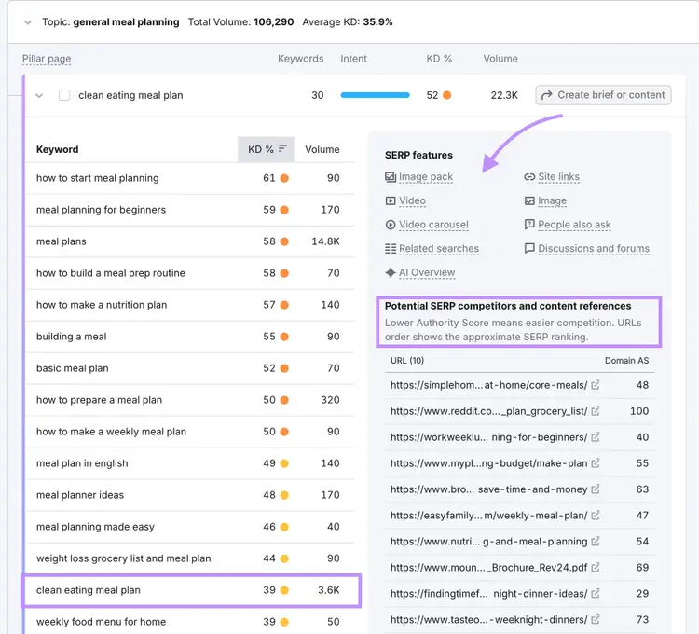Viewport: 699px width, 634px height.
Task: Open external link icon for workweeklu beginners URL
Action: [596, 437]
